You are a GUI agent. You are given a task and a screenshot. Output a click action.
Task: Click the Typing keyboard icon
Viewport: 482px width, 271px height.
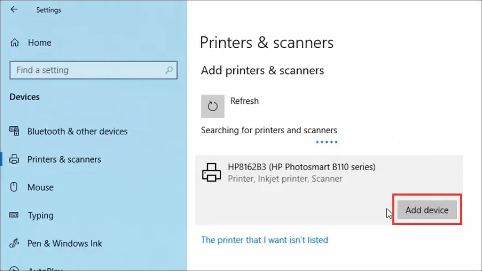coord(14,216)
